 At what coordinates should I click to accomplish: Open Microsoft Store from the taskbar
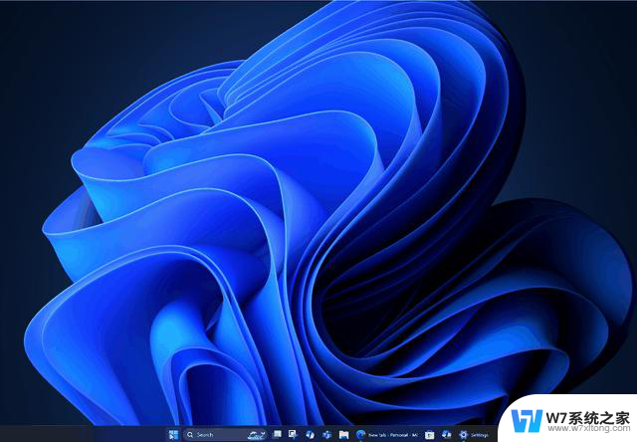point(429,435)
